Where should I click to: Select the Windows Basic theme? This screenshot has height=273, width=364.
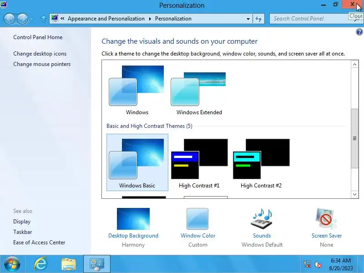pyautogui.click(x=137, y=162)
